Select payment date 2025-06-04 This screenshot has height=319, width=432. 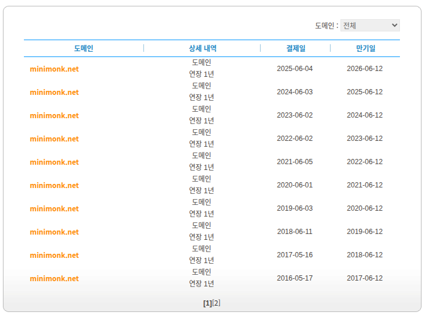tap(295, 69)
